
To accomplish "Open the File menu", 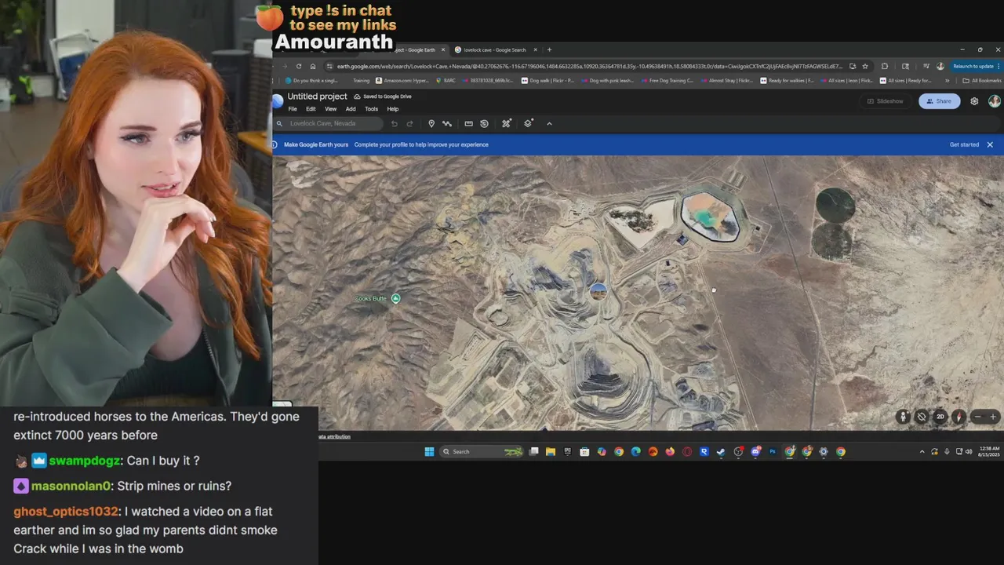I will click(293, 109).
